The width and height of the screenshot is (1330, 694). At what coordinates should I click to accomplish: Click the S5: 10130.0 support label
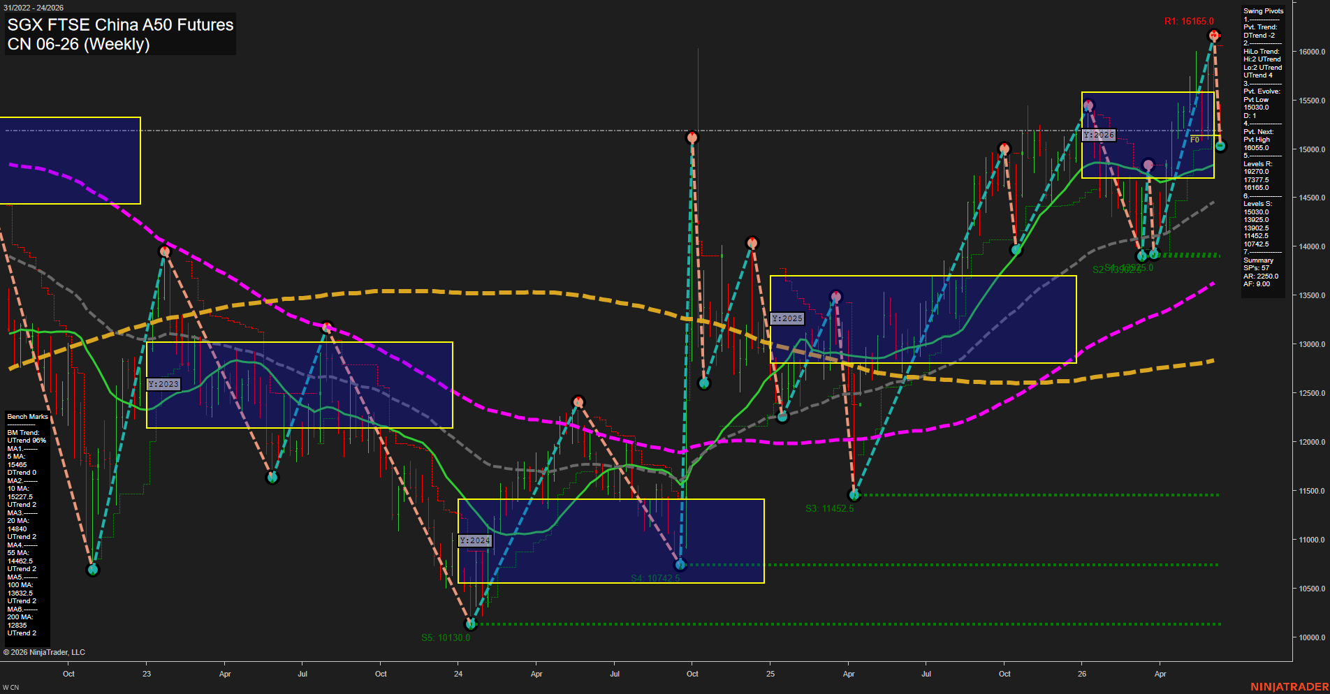[446, 637]
